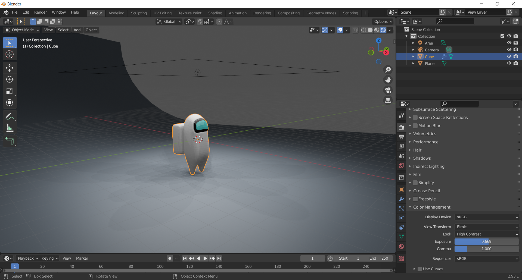Screen dimensions: 522x280
Task: Activate the Scale tool
Action: click(10, 91)
